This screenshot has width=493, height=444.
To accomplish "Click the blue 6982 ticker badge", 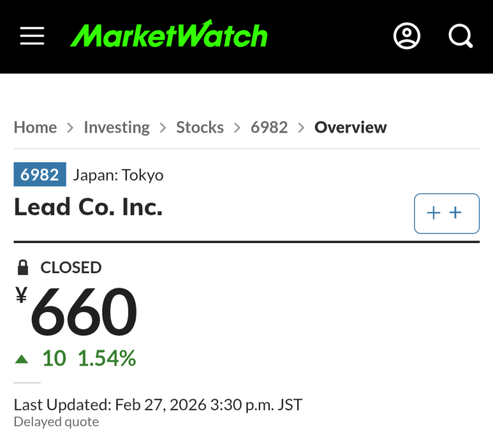I will point(39,175).
